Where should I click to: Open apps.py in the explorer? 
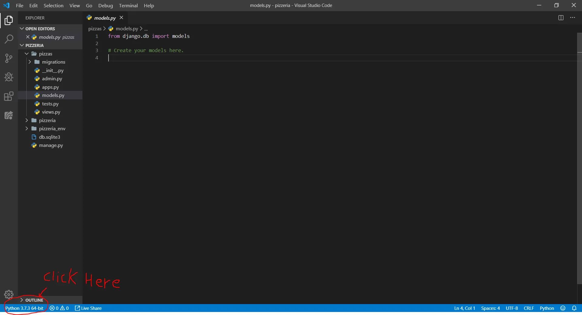click(50, 87)
